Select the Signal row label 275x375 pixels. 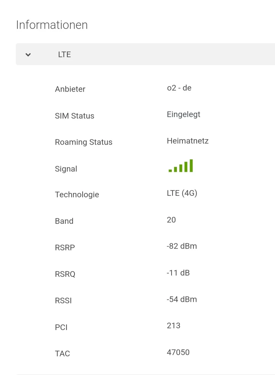(x=66, y=169)
